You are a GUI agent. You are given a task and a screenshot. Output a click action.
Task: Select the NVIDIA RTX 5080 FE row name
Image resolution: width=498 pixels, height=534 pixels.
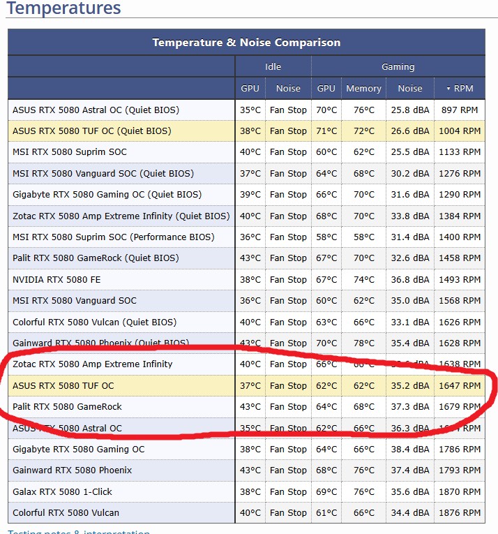pyautogui.click(x=56, y=280)
